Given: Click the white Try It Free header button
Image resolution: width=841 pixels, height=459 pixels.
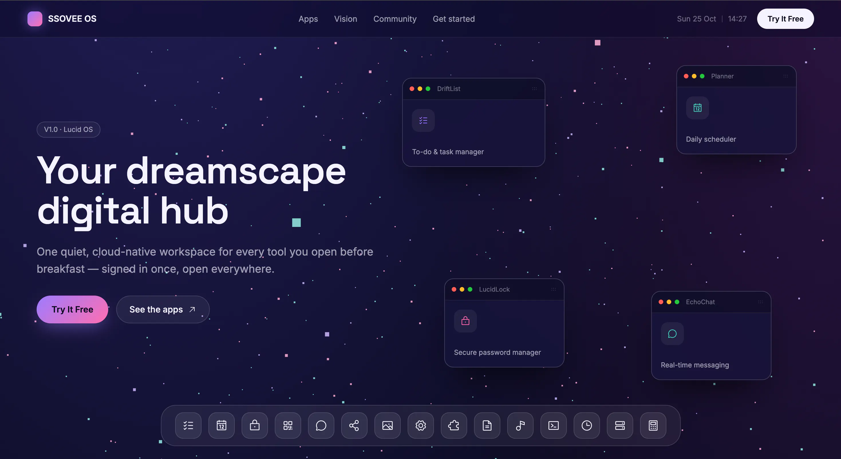Looking at the screenshot, I should click(x=785, y=19).
